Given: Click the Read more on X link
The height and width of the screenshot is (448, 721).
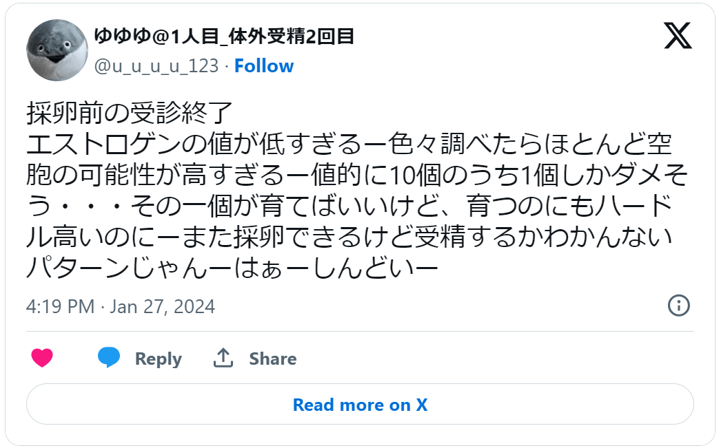Looking at the screenshot, I should pos(360,405).
